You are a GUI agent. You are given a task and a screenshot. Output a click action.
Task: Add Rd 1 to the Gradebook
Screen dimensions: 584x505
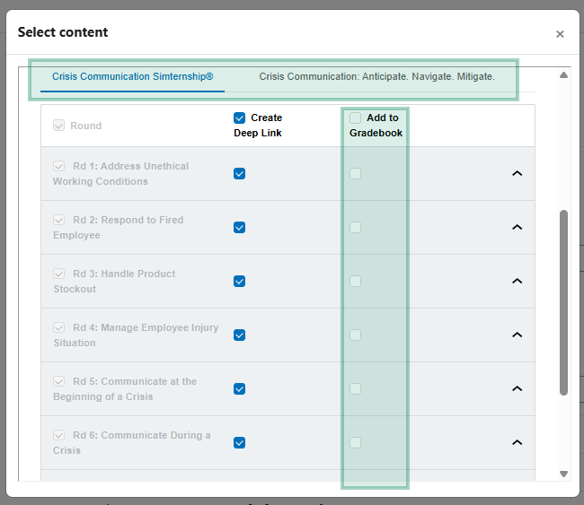[355, 174]
